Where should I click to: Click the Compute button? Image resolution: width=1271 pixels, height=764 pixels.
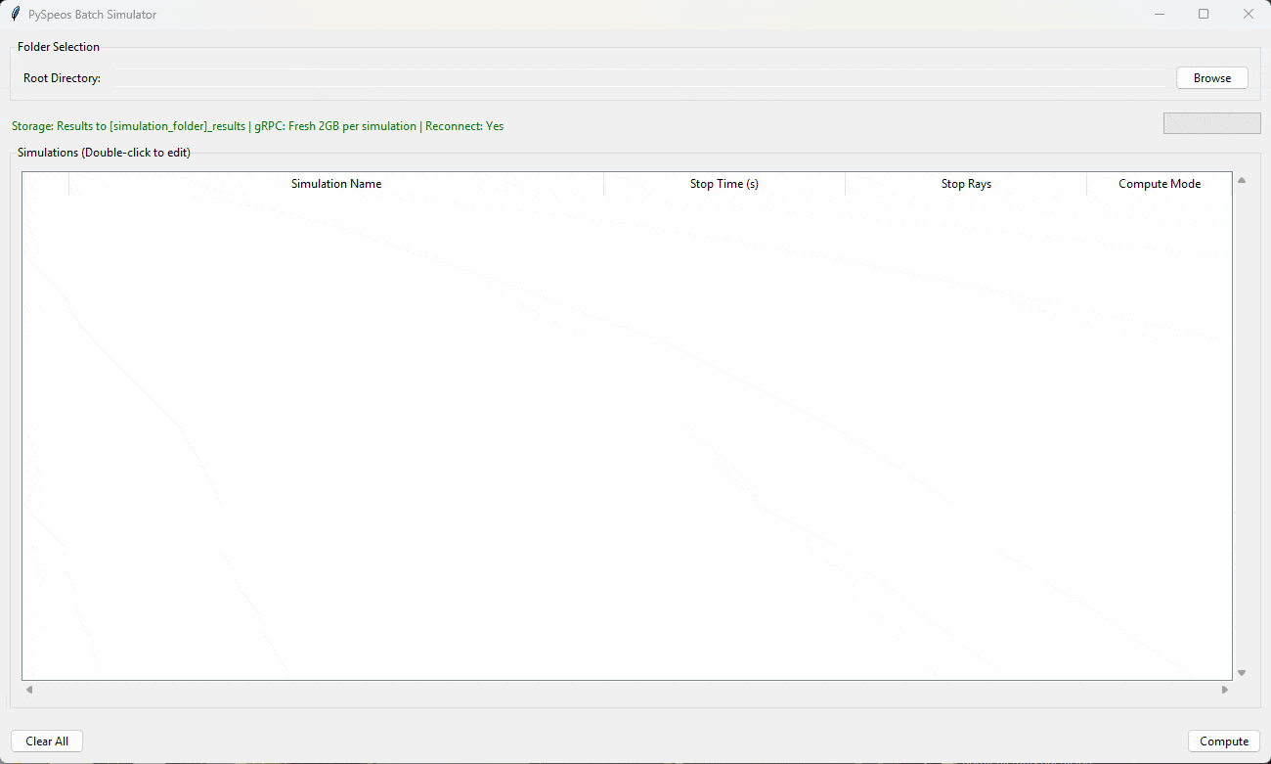pyautogui.click(x=1224, y=742)
